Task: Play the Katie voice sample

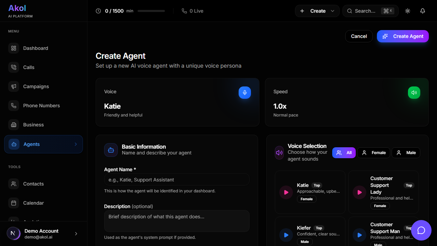Action: coord(286,192)
